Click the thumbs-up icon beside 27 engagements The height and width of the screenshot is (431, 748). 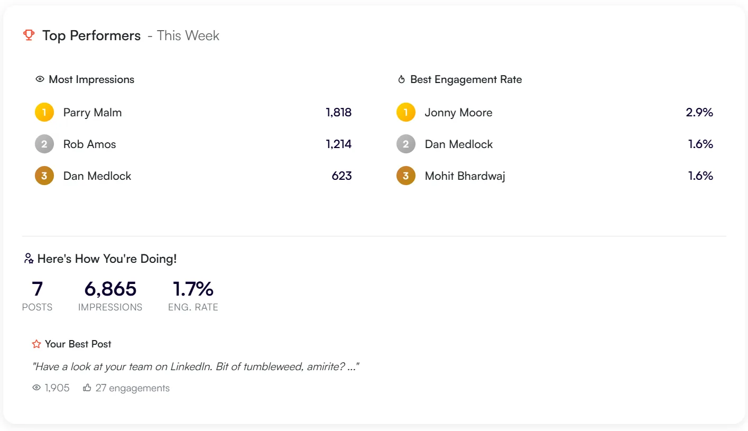(x=87, y=388)
